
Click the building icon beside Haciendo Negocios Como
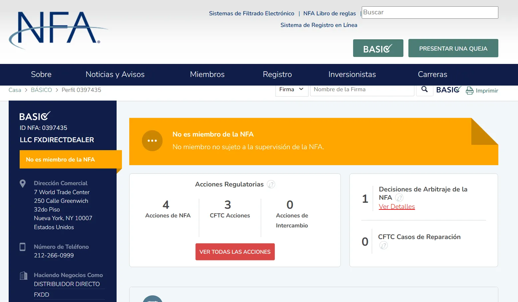pos(24,275)
